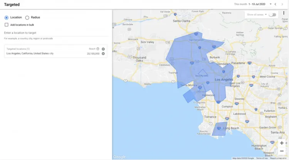Select the Radius radio button
The width and height of the screenshot is (289, 160).
pyautogui.click(x=27, y=17)
